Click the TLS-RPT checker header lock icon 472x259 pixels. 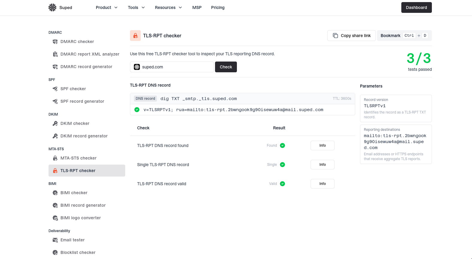135,36
